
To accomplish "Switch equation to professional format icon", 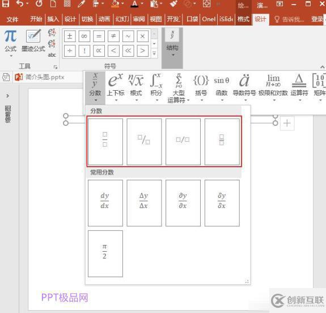I will tap(52, 32).
